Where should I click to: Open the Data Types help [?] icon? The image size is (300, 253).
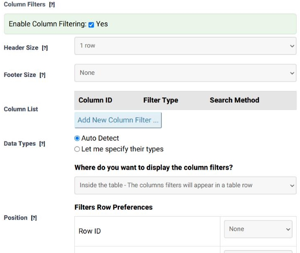(x=42, y=144)
